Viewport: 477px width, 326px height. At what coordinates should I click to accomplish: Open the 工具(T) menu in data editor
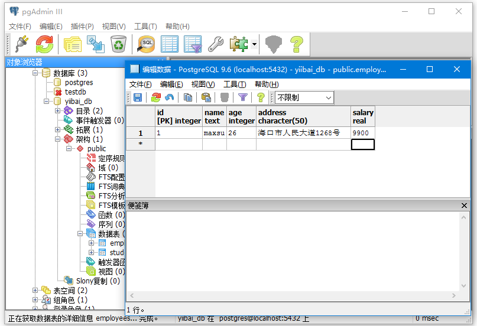234,84
